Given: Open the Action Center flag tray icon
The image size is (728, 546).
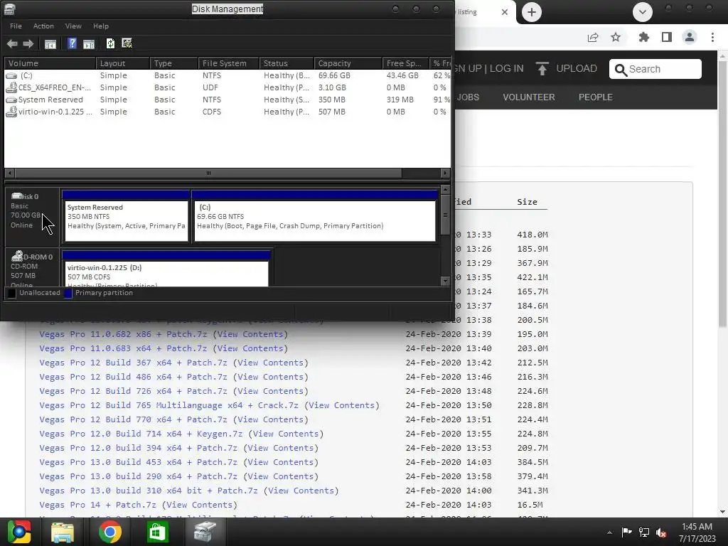Looking at the screenshot, I should (x=627, y=532).
